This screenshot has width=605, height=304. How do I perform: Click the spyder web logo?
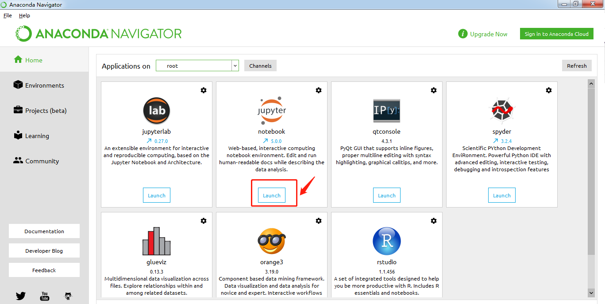(502, 111)
